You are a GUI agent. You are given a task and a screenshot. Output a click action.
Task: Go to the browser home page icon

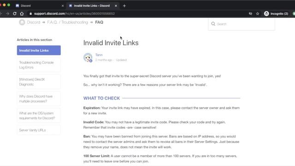click(22, 13)
